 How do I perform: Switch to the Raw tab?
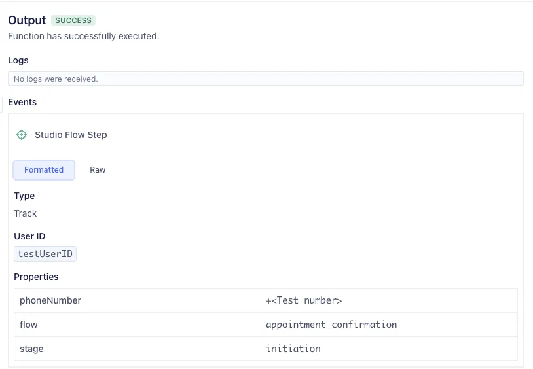(98, 170)
